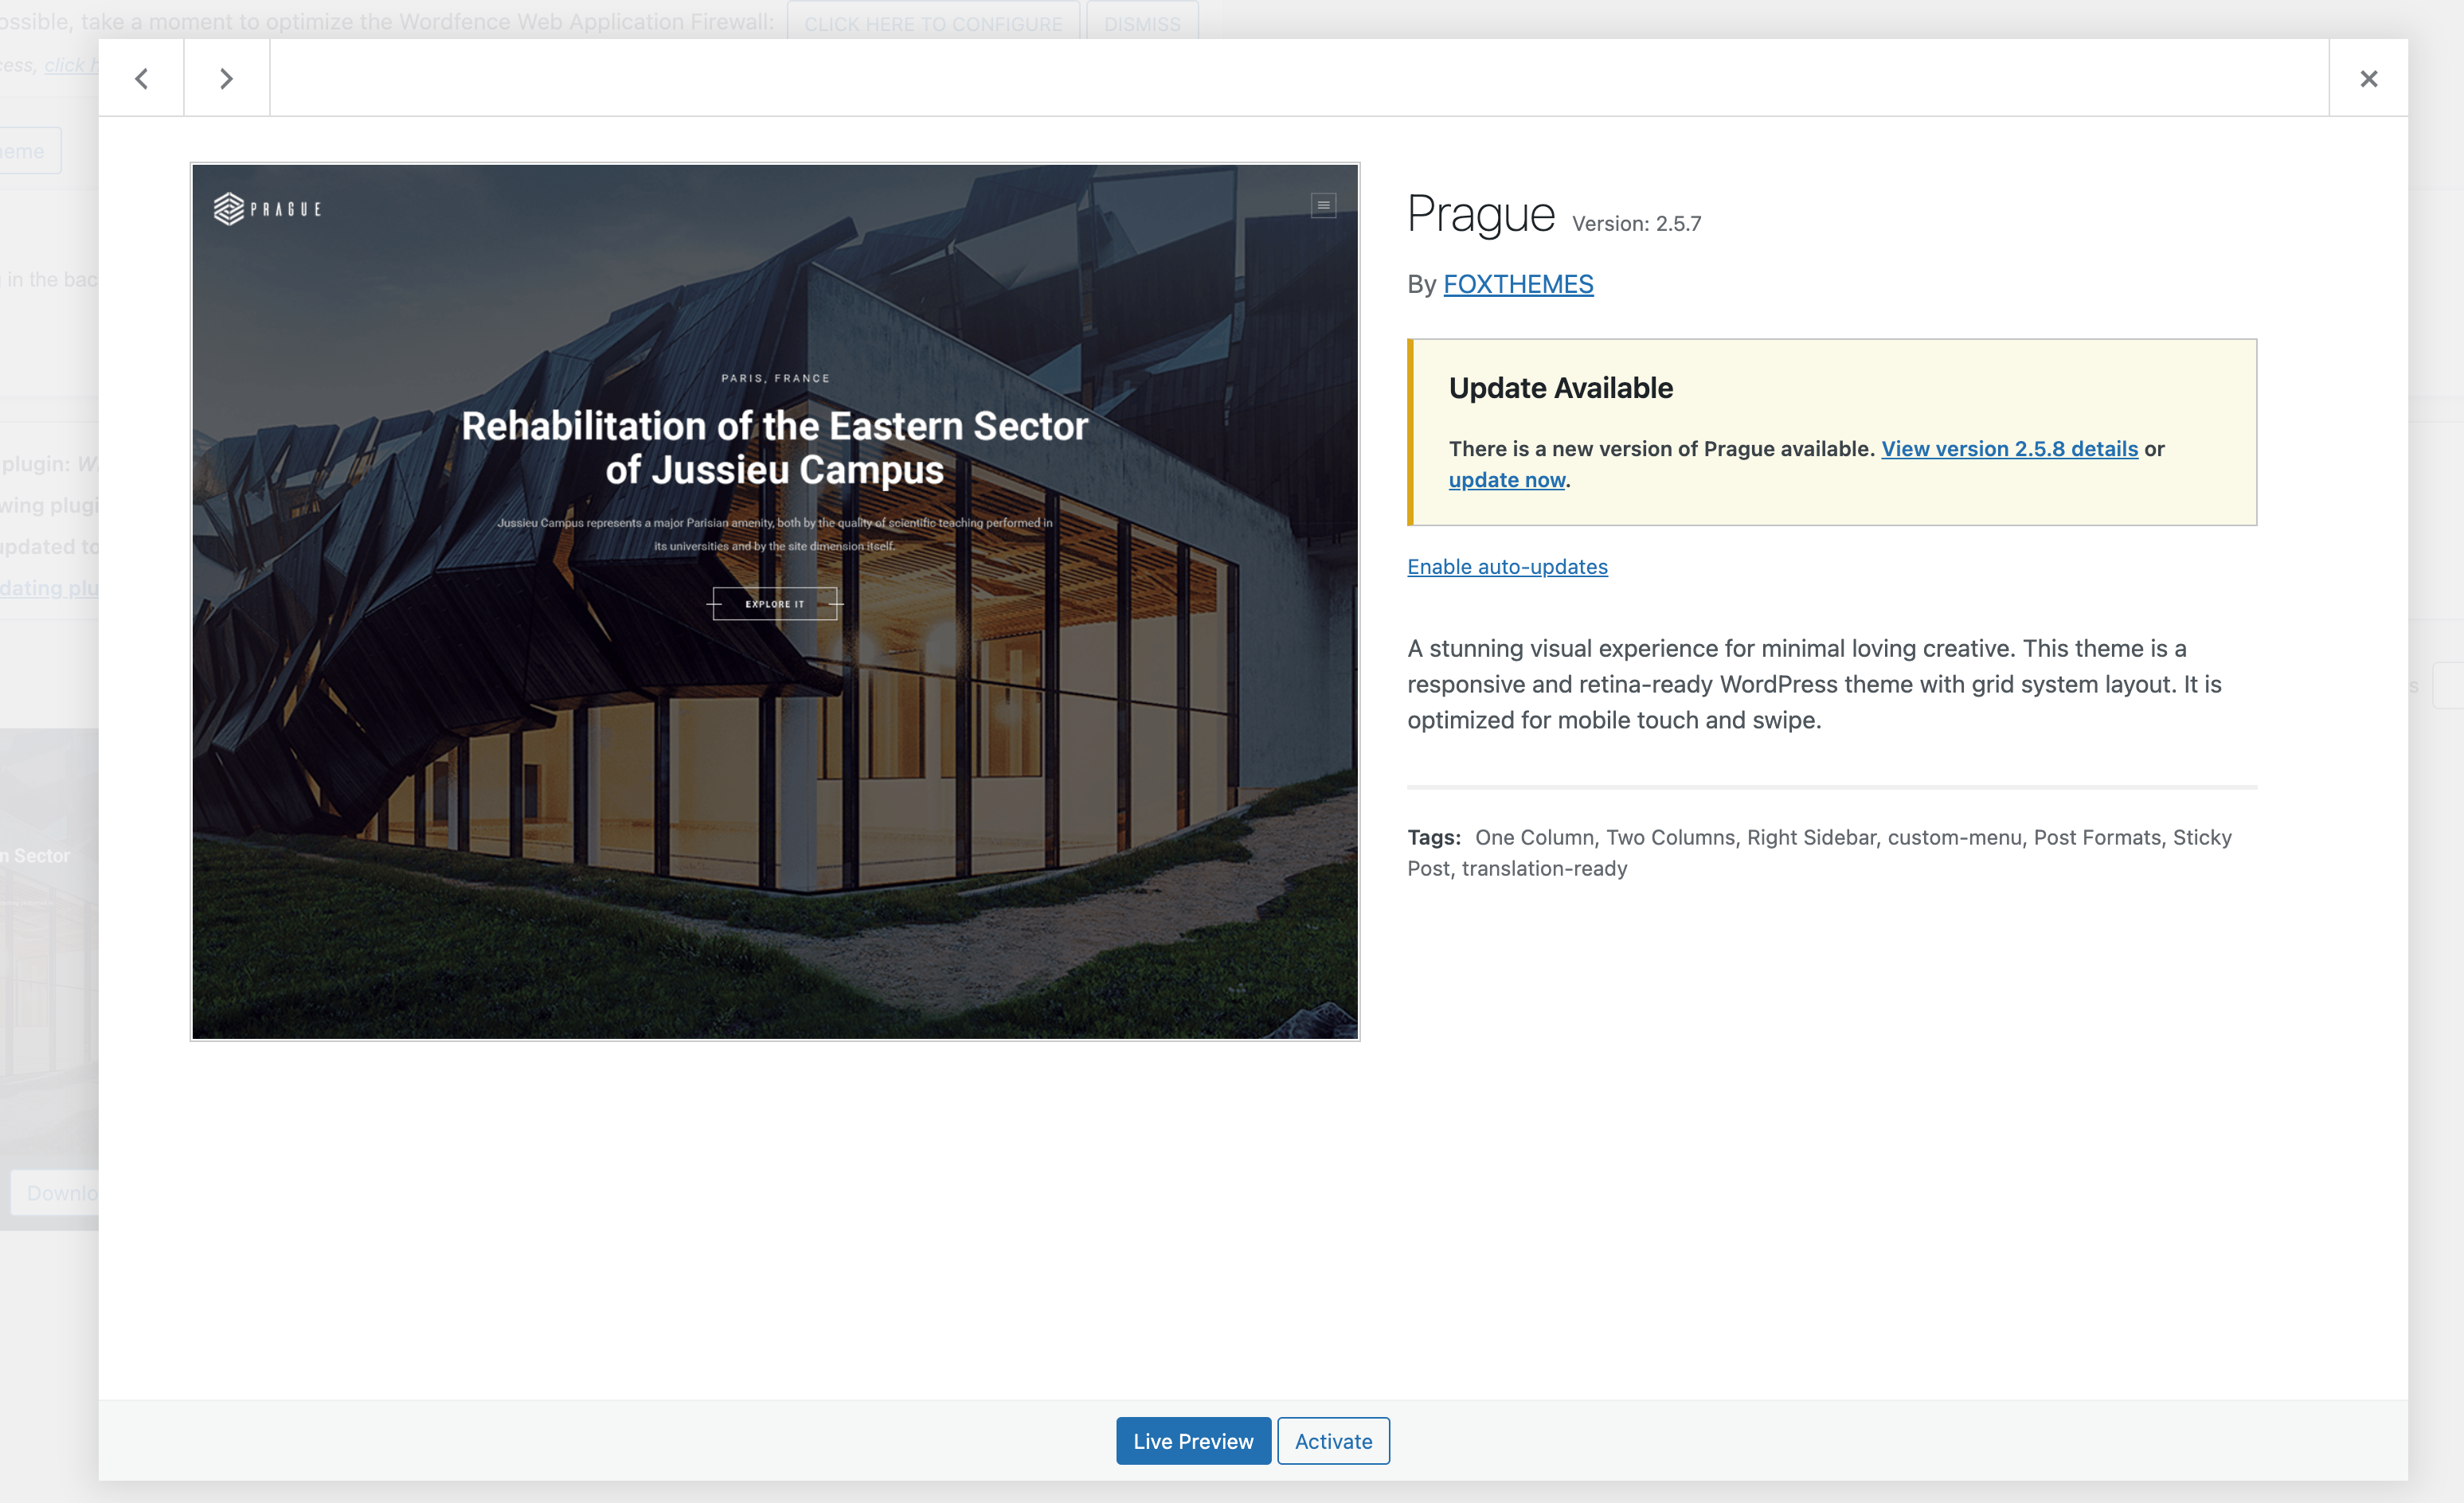This screenshot has width=2464, height=1503.
Task: Show next theme with right arrow
Action: (227, 78)
